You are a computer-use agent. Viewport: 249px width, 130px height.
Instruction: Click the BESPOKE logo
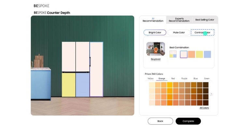pyautogui.click(x=41, y=6)
